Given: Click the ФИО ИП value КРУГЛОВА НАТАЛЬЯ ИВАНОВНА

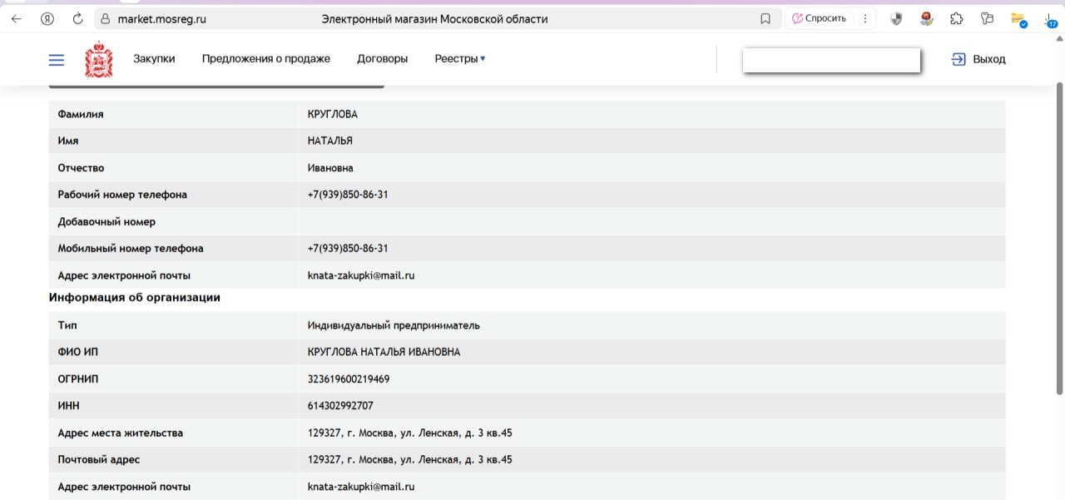Looking at the screenshot, I should [x=384, y=352].
